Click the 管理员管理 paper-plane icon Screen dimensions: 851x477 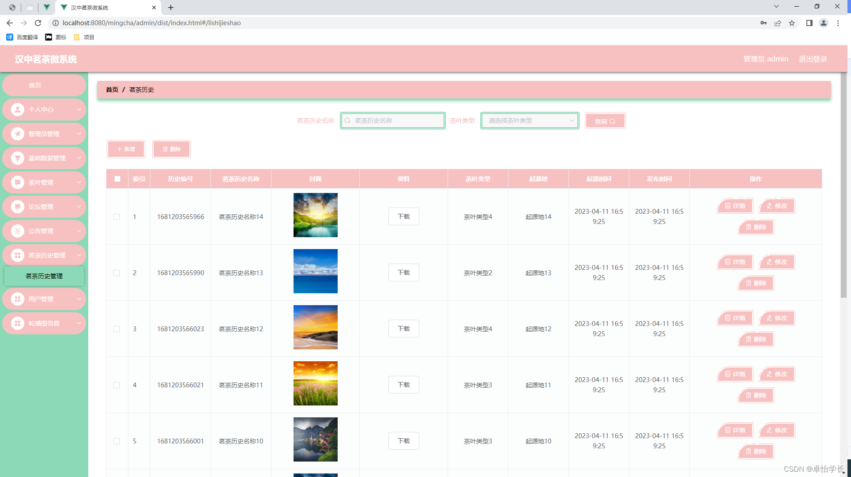18,134
